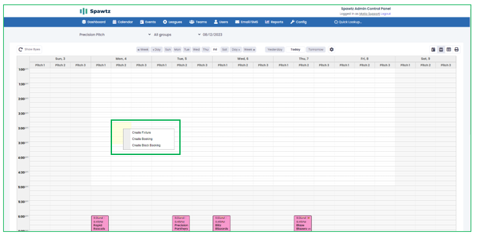Click Pitch 2 header under Fri, 8
Viewport: 479px width, 235px height.
pyautogui.click(x=364, y=65)
